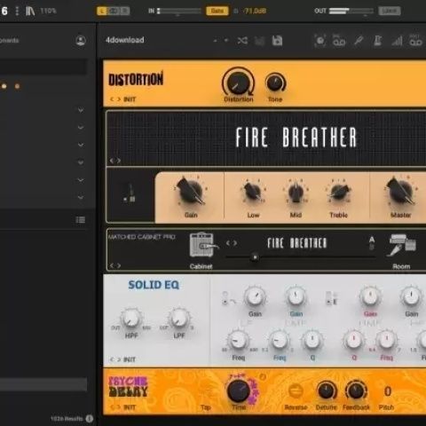Image resolution: width=426 pixels, height=426 pixels.
Task: Click the save-as floppy disk icon
Action: [x=277, y=41]
